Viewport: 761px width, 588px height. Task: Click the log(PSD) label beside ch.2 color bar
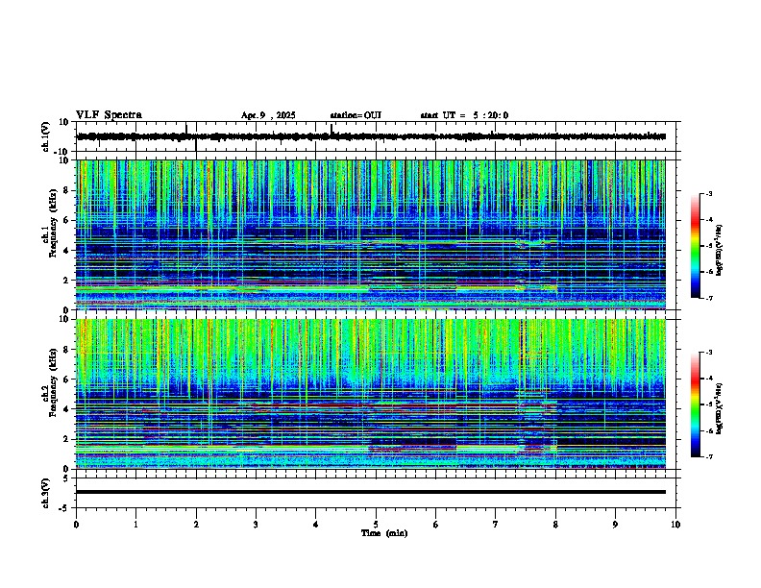720,408
